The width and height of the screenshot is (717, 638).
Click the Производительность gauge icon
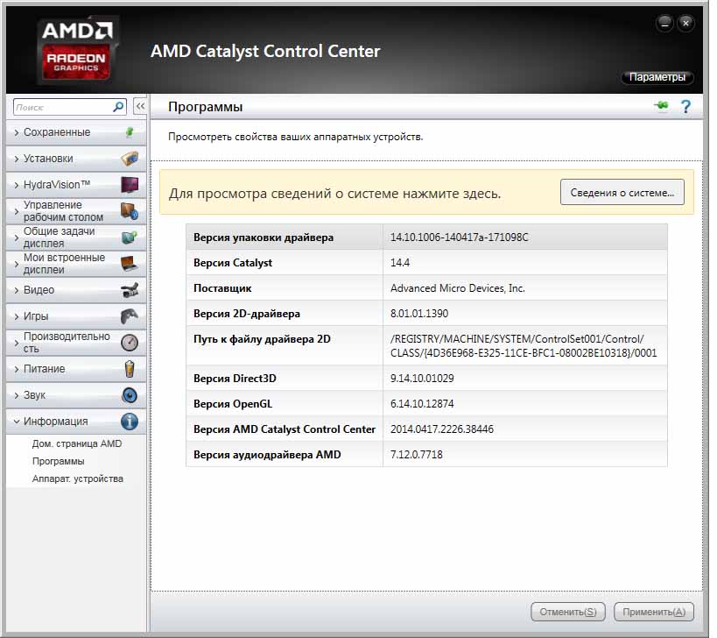coord(130,343)
